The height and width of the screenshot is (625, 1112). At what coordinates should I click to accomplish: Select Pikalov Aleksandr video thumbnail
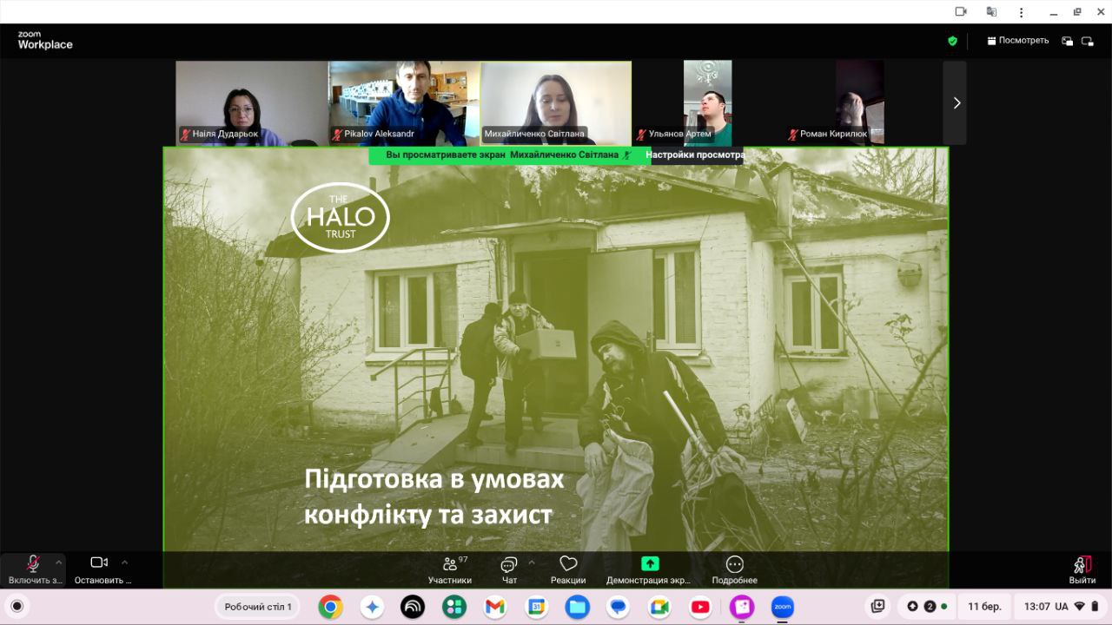(404, 102)
